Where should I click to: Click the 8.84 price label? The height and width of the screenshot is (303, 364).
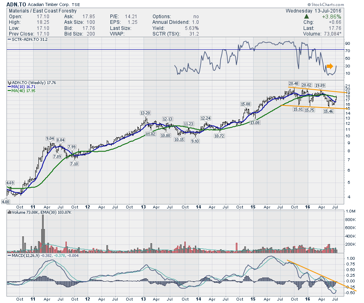61,140
